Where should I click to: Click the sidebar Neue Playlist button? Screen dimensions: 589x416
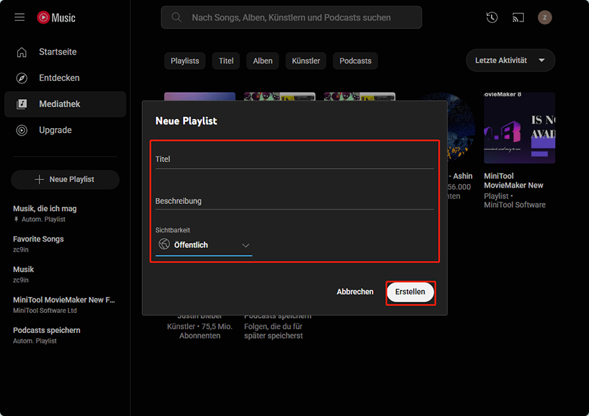pos(65,179)
